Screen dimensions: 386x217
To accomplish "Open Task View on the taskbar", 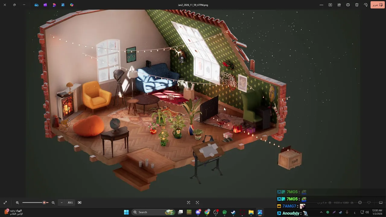I will click(180, 212).
